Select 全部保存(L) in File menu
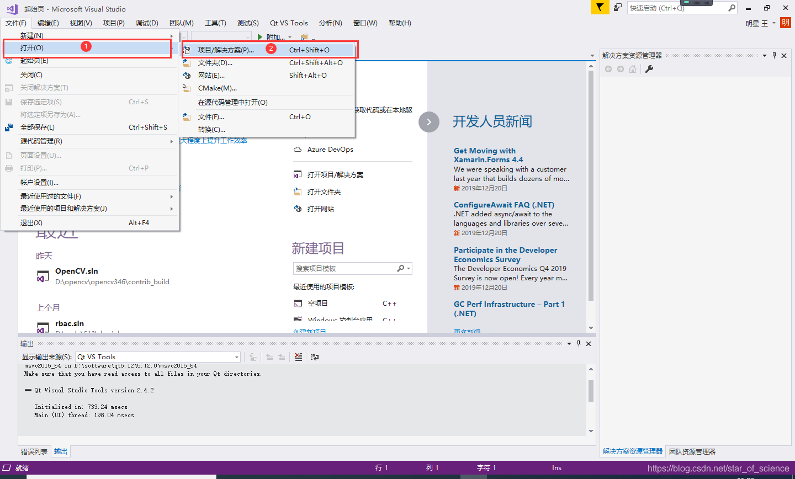The height and width of the screenshot is (479, 795). point(89,127)
